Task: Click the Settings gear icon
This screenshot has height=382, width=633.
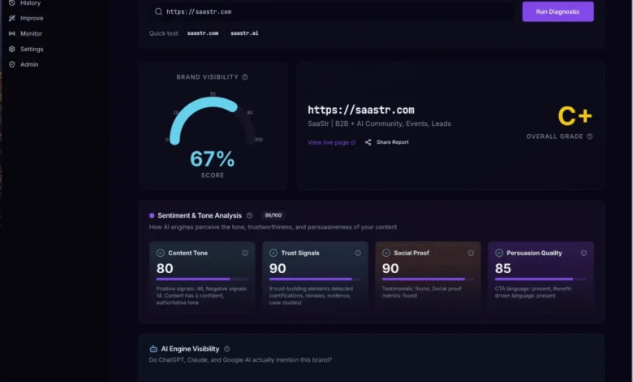Action: 12,49
